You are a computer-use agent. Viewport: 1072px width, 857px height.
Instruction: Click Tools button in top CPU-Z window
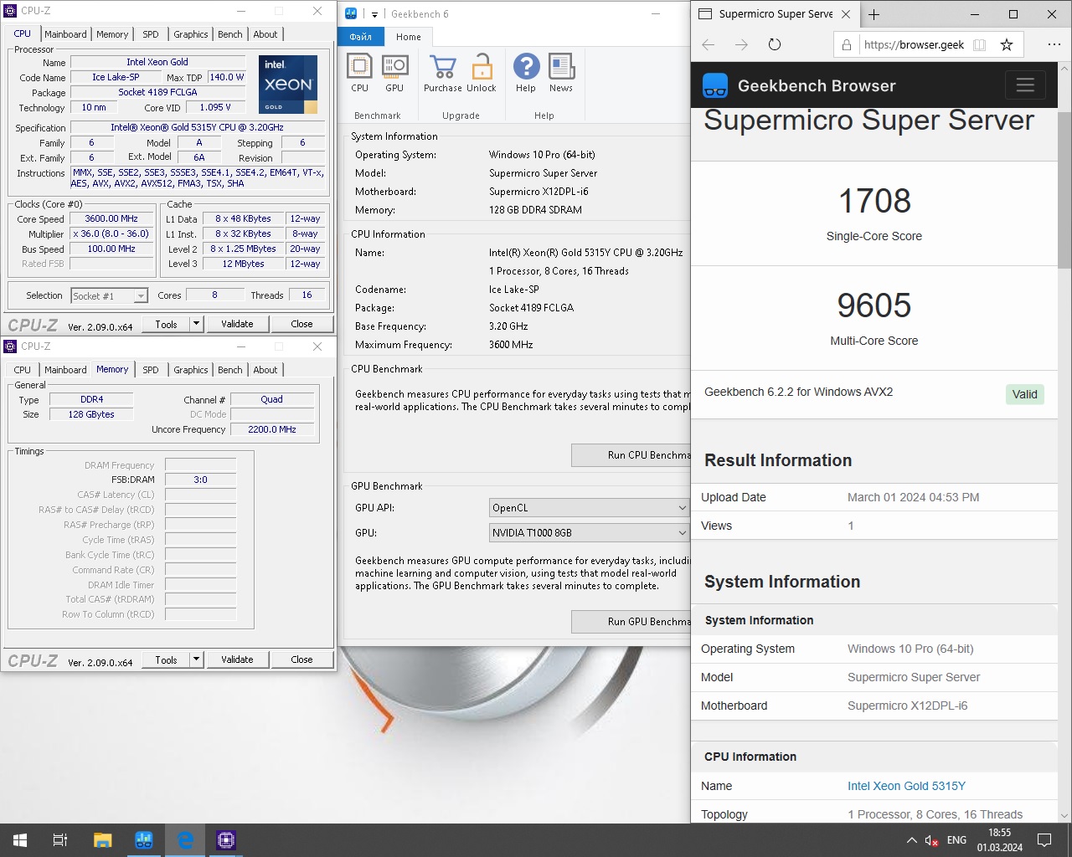[x=166, y=324]
